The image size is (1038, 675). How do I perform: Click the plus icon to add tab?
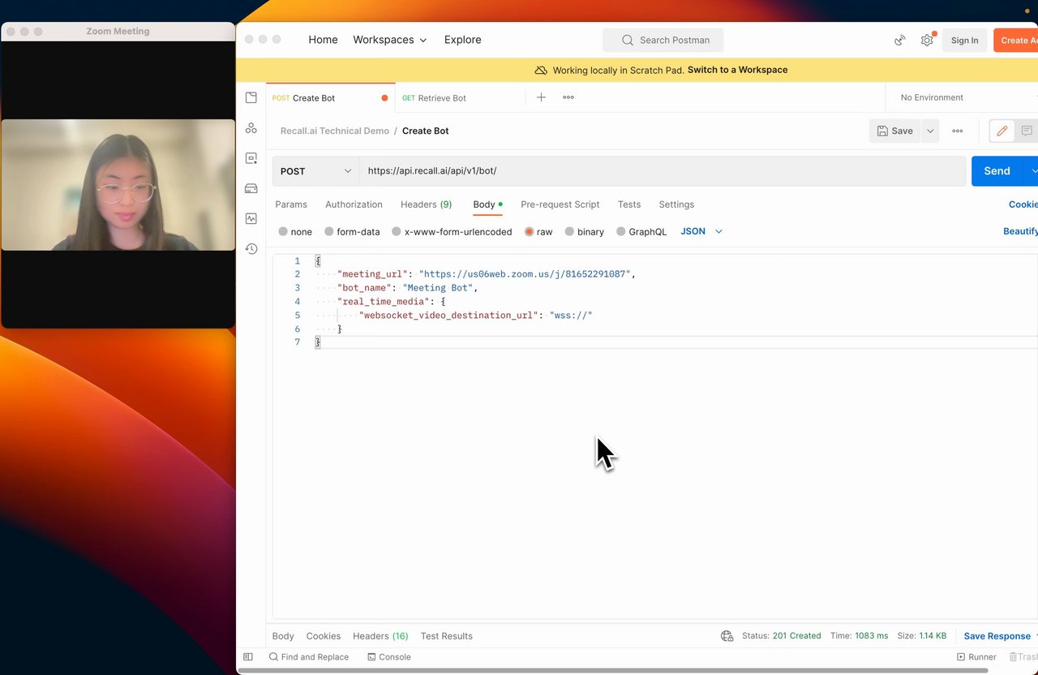click(542, 97)
